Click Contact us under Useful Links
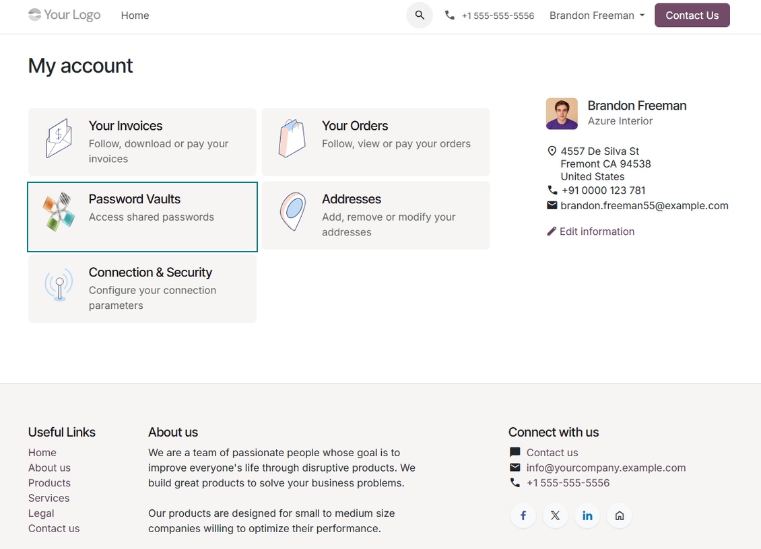Screen dimensions: 761x549 54,528
